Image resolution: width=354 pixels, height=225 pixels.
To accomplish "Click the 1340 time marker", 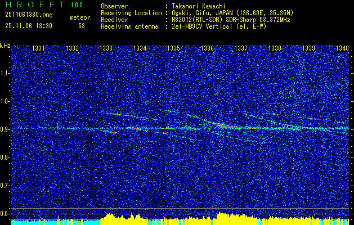I will tap(343, 48).
